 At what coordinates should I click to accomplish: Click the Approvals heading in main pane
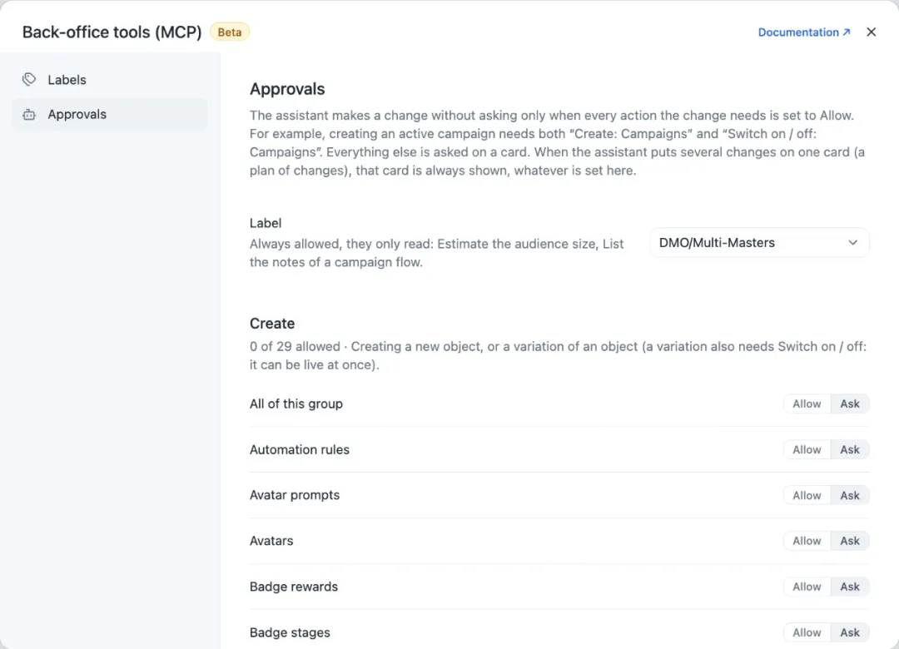point(287,89)
